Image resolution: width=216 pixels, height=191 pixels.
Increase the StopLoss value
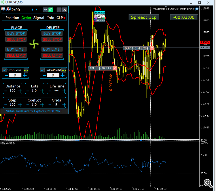tap(25, 75)
